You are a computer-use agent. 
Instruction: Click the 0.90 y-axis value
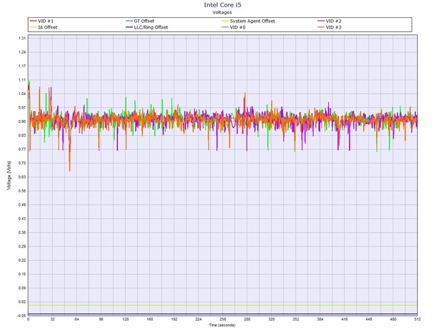tap(23, 121)
